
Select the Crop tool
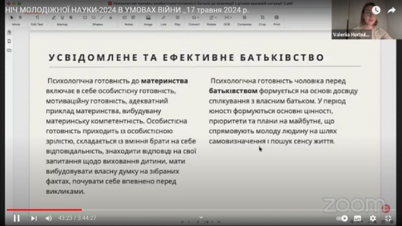(x=262, y=19)
